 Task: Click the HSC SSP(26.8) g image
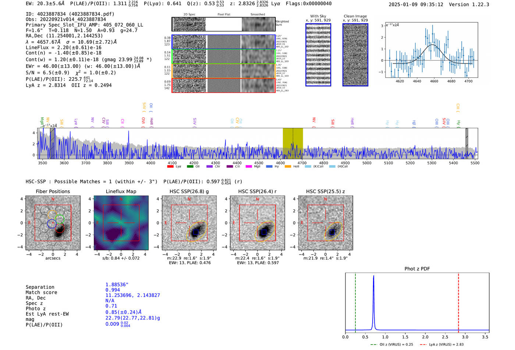click(x=189, y=223)
